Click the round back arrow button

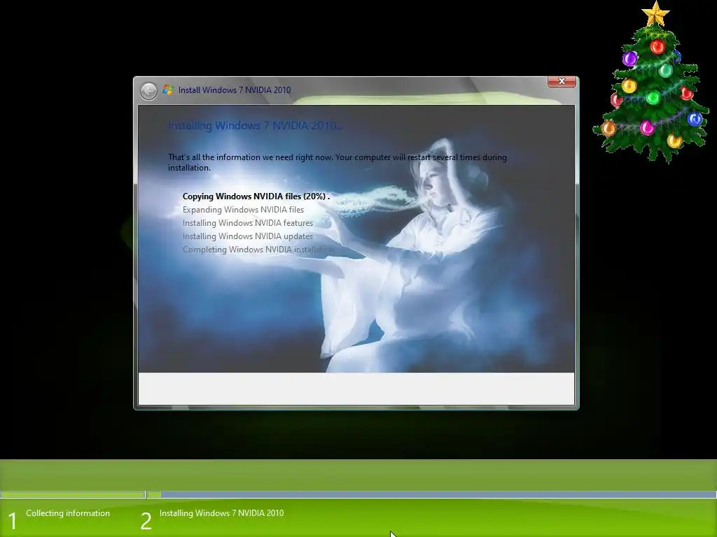pos(148,91)
